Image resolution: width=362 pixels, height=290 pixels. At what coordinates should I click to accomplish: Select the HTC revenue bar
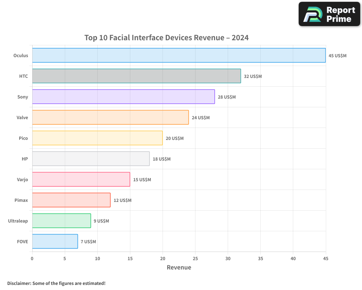coord(136,76)
